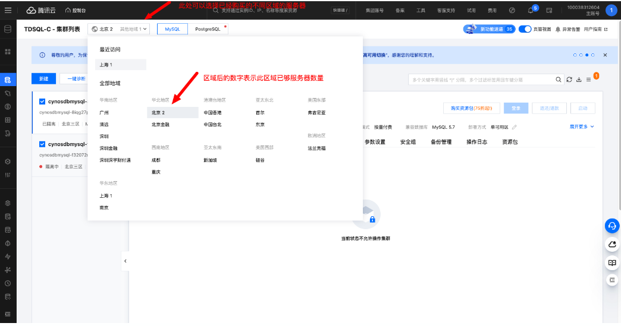
Task: Open the 新功能速递 announcements button
Action: [490, 29]
